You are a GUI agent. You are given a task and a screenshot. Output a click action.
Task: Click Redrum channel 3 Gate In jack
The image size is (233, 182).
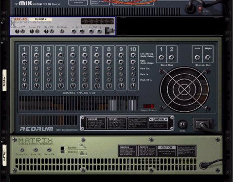coord(49,74)
